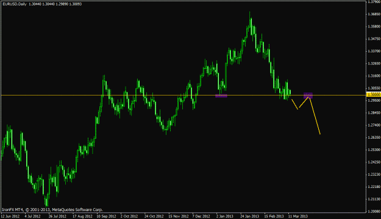Screen dimensions: 381x219
Task: Select the purple rectangle near 2 Jan 2013
Action: (x=221, y=96)
